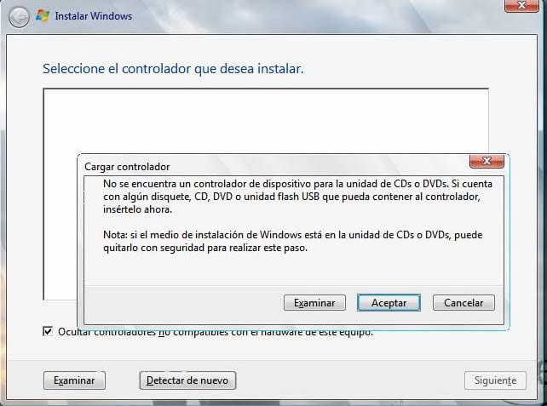Click the 'Nota: si el medio de instalación' paragraph
The image size is (547, 406).
click(x=293, y=241)
